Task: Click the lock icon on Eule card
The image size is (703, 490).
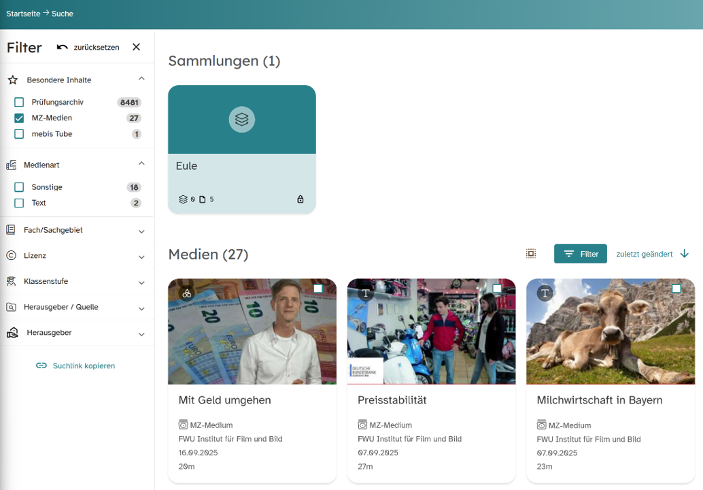Action: click(x=301, y=199)
